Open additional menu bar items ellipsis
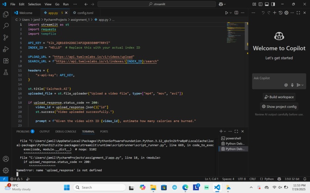Screen dimensions: 310x193 click(75, 4)
